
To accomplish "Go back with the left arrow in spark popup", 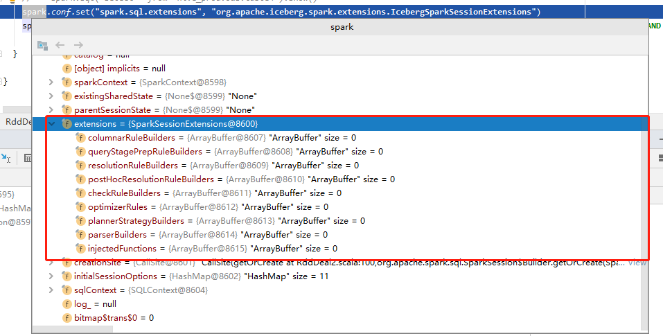I will [60, 45].
